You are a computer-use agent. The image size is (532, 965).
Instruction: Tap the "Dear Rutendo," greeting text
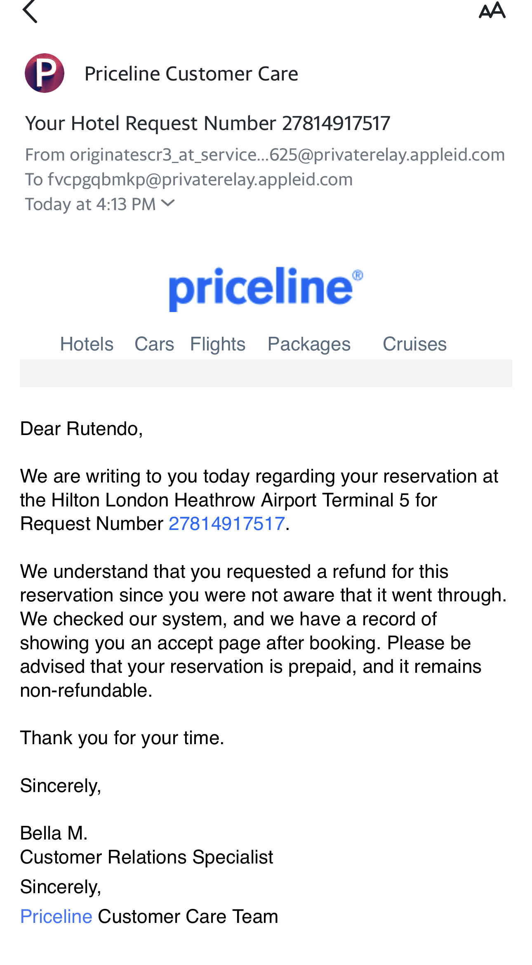(x=81, y=428)
